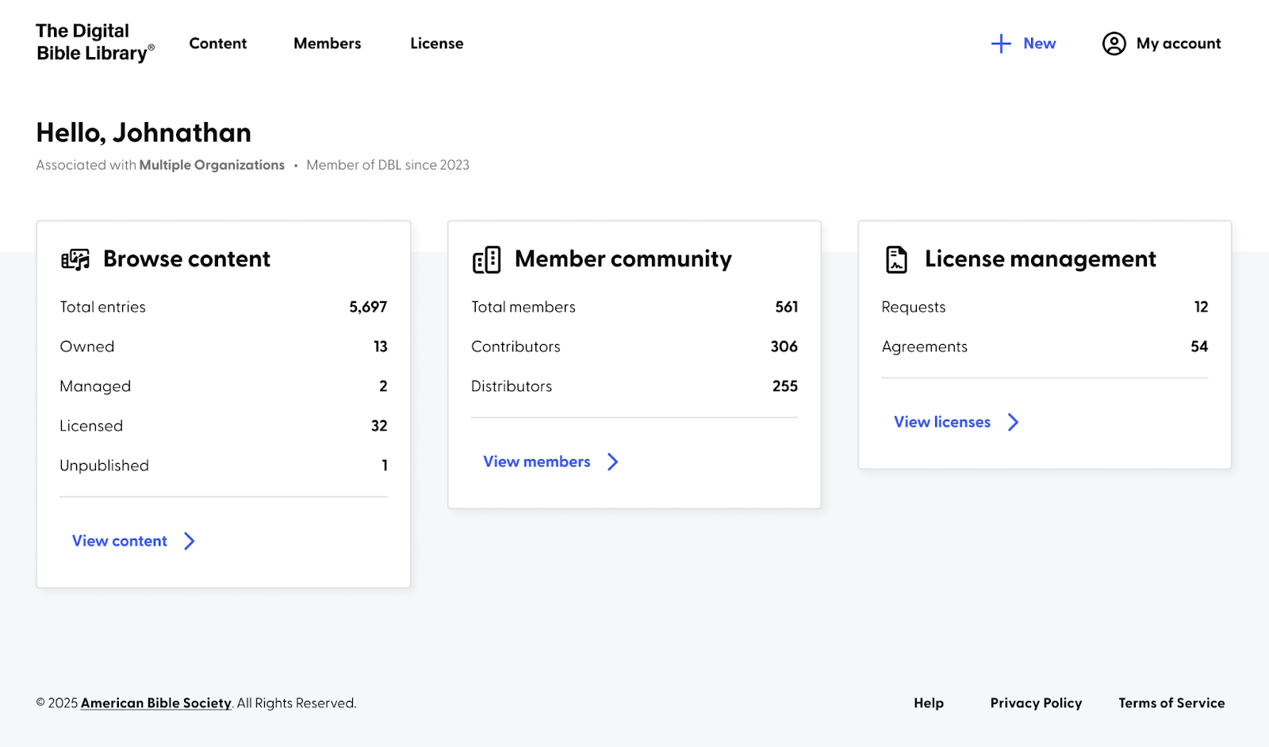The width and height of the screenshot is (1269, 747).
Task: Select the Managed row label
Action: pyautogui.click(x=95, y=386)
